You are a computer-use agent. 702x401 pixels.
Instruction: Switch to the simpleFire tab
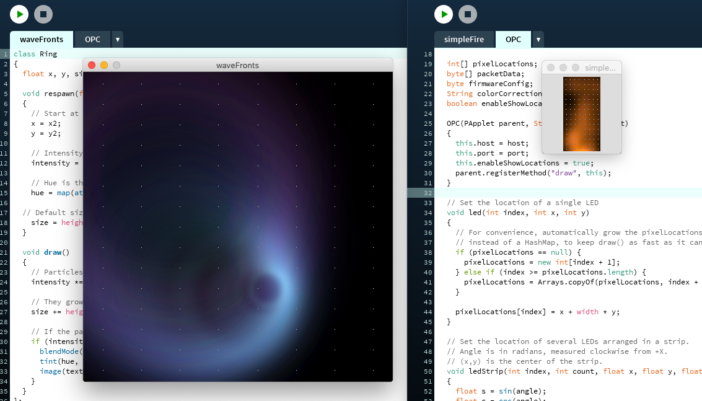464,40
